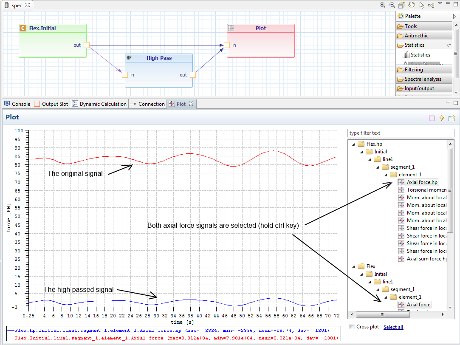
Task: Open the Spectral analysis palette drawer
Action: click(x=422, y=79)
